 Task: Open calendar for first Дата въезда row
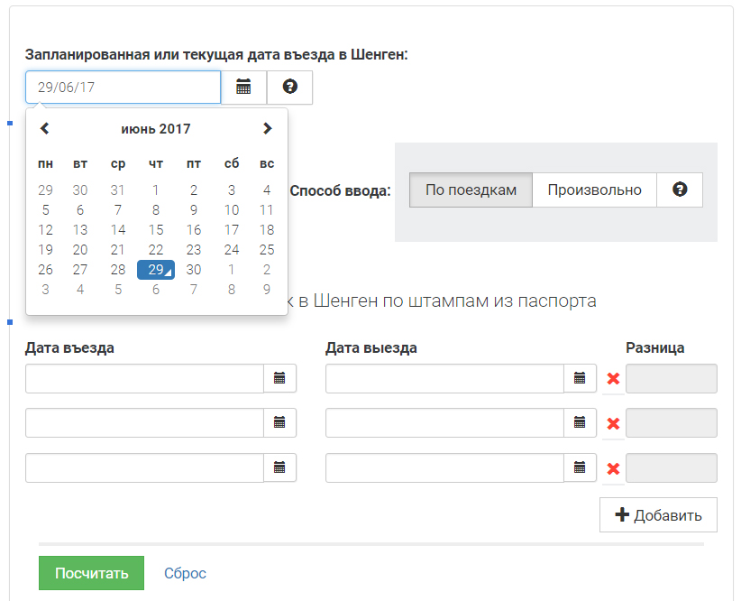[x=279, y=378]
